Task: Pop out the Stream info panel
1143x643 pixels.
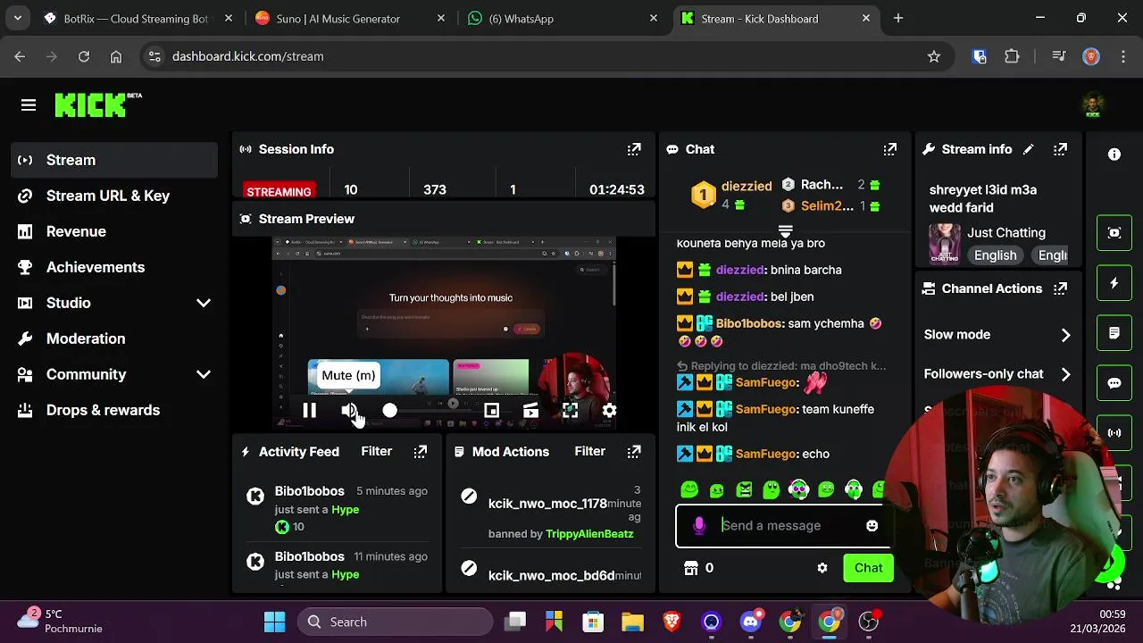Action: coord(1060,149)
